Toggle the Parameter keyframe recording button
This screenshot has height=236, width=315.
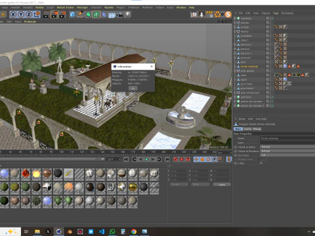point(215,159)
